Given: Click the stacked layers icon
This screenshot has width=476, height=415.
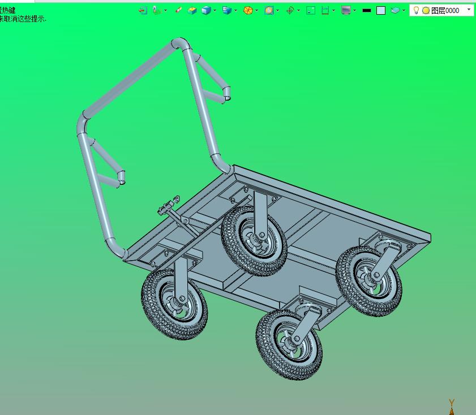Looking at the screenshot, I should (x=395, y=11).
